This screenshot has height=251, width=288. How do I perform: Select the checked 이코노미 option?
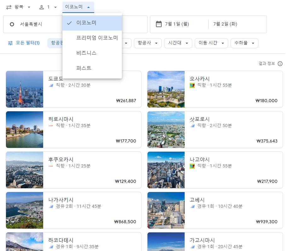(x=92, y=23)
